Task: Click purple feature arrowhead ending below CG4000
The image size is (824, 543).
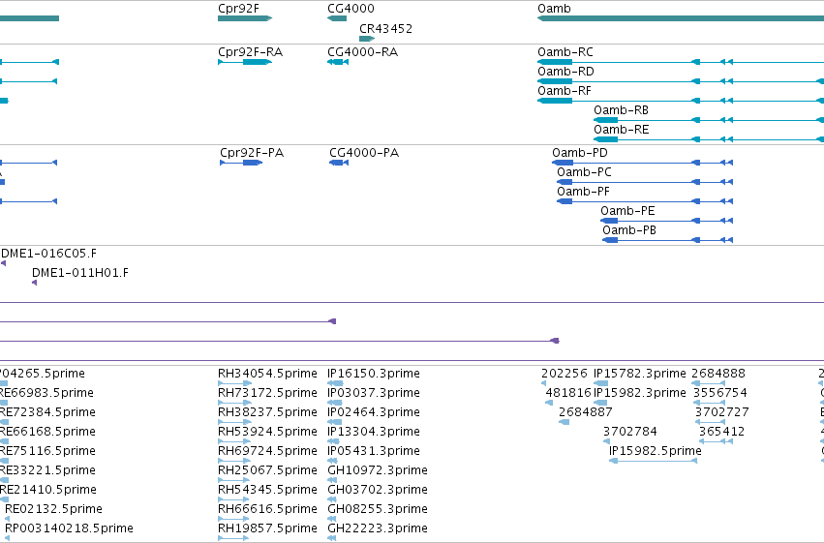Action: click(x=332, y=321)
